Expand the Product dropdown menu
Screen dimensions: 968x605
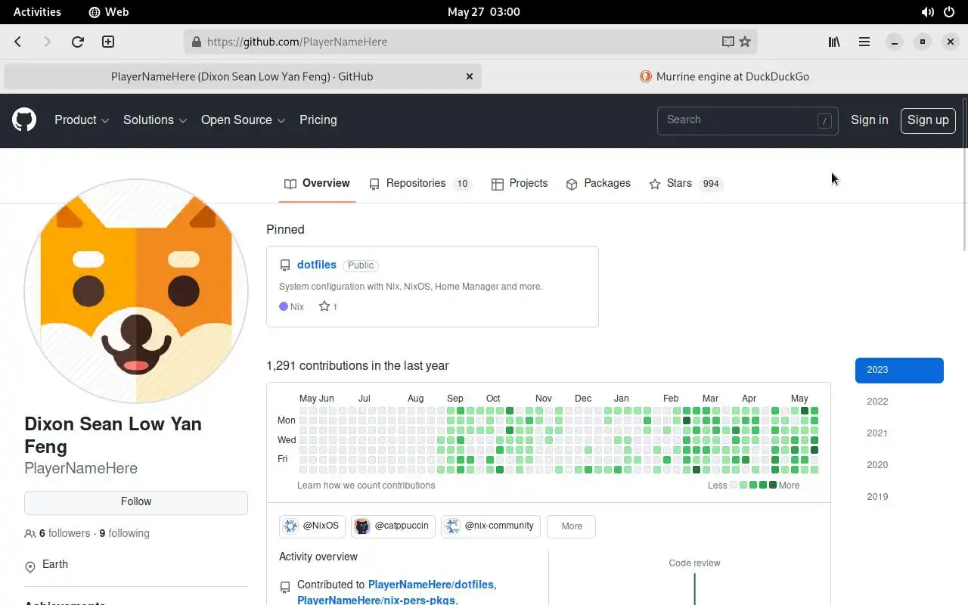click(82, 120)
